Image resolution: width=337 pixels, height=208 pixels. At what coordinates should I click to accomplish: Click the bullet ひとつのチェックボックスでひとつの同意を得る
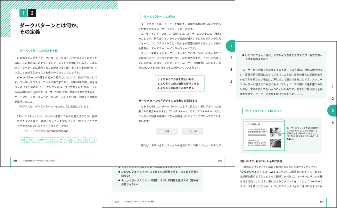158,174
